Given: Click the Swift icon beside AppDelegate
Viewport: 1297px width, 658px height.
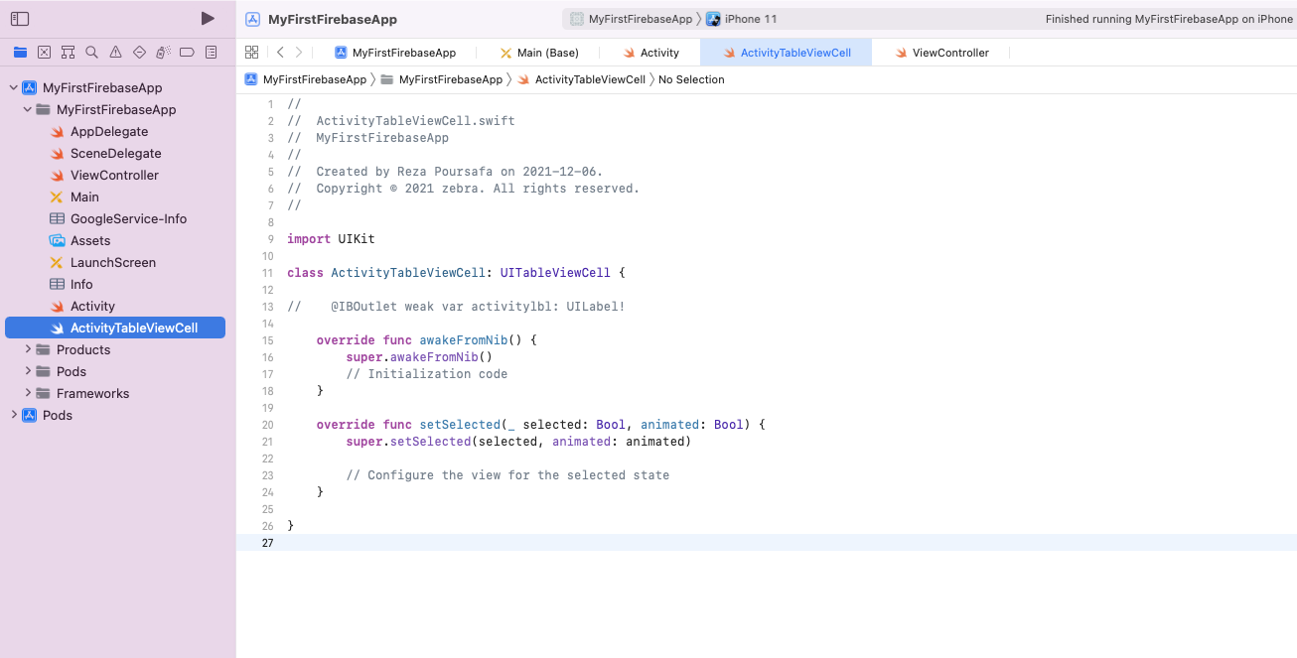Looking at the screenshot, I should 57,131.
